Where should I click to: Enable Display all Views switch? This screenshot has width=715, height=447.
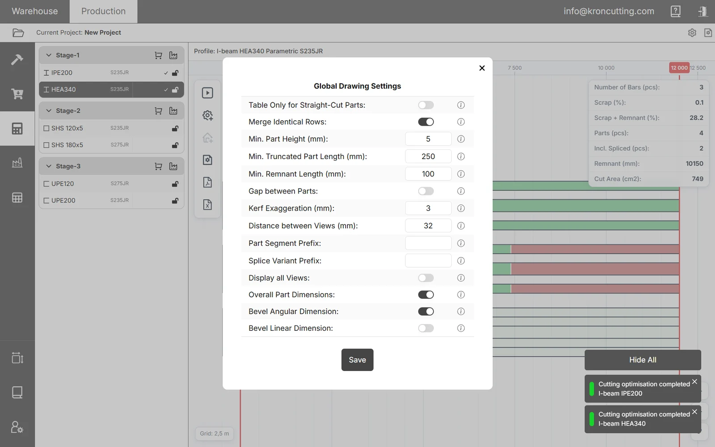(426, 278)
